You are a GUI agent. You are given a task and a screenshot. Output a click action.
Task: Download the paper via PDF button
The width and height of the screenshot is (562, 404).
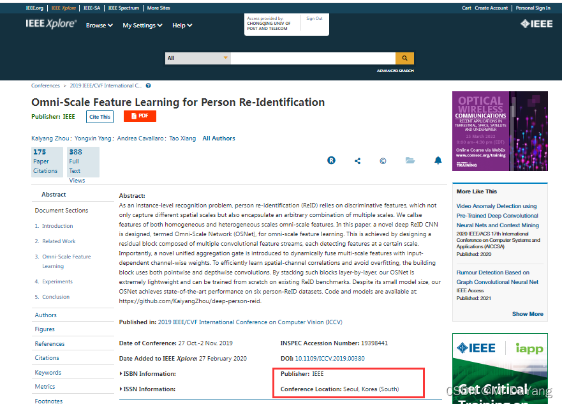click(140, 116)
